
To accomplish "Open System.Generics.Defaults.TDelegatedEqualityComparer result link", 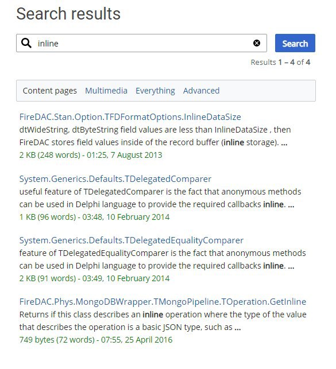I will 132,240.
